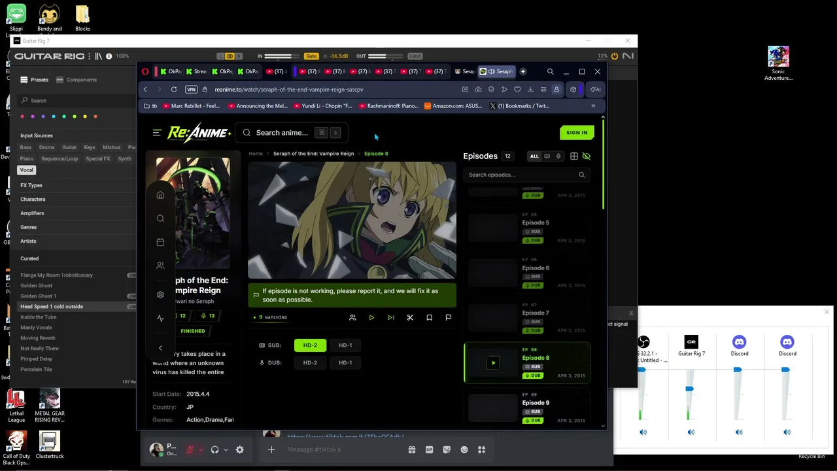837x471 pixels.
Task: Open the sidebar settings gear icon
Action: (160, 294)
